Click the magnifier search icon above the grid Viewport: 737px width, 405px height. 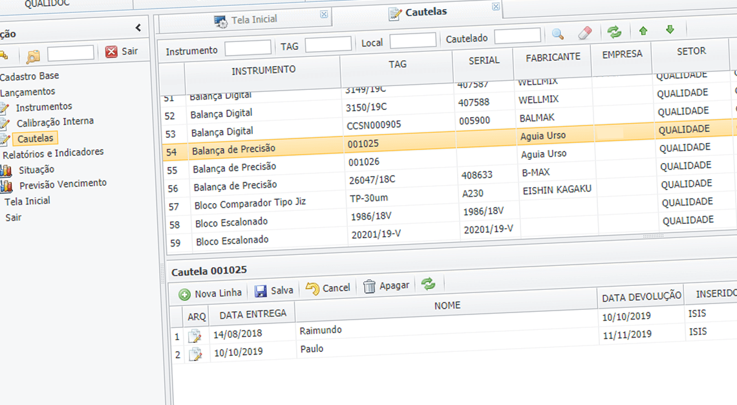pyautogui.click(x=557, y=32)
